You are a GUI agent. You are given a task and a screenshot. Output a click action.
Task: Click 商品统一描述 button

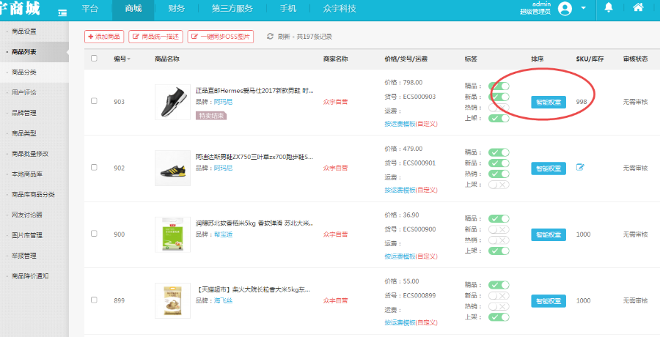155,37
